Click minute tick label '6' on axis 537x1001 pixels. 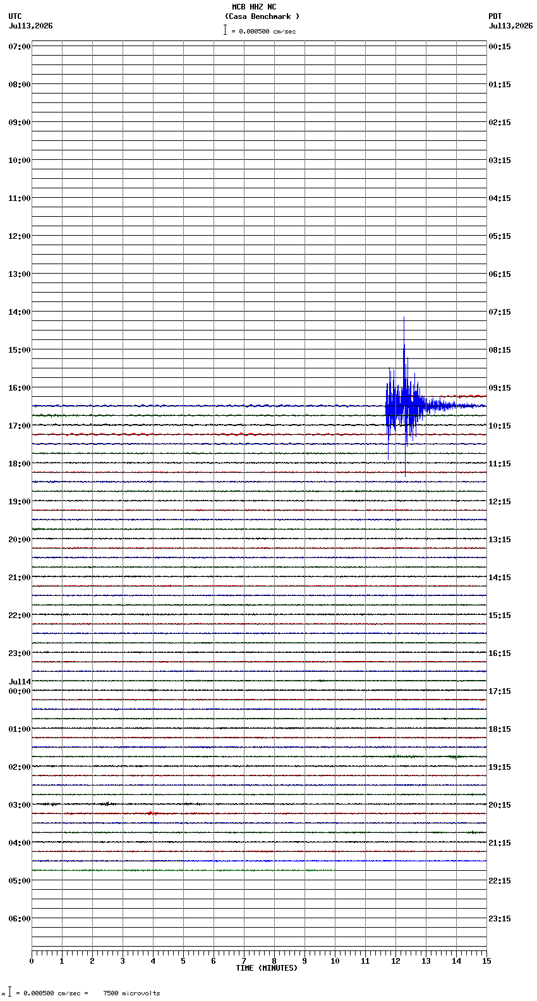point(214,961)
